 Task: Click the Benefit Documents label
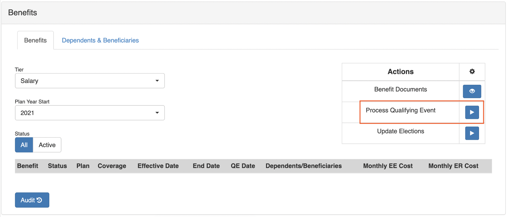click(400, 89)
